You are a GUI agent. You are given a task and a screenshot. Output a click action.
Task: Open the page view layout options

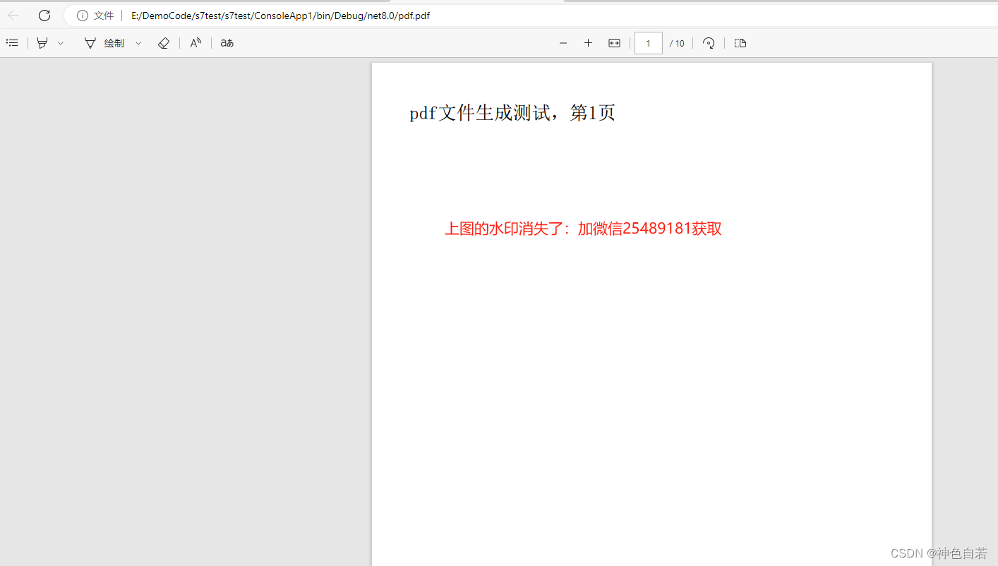(740, 43)
